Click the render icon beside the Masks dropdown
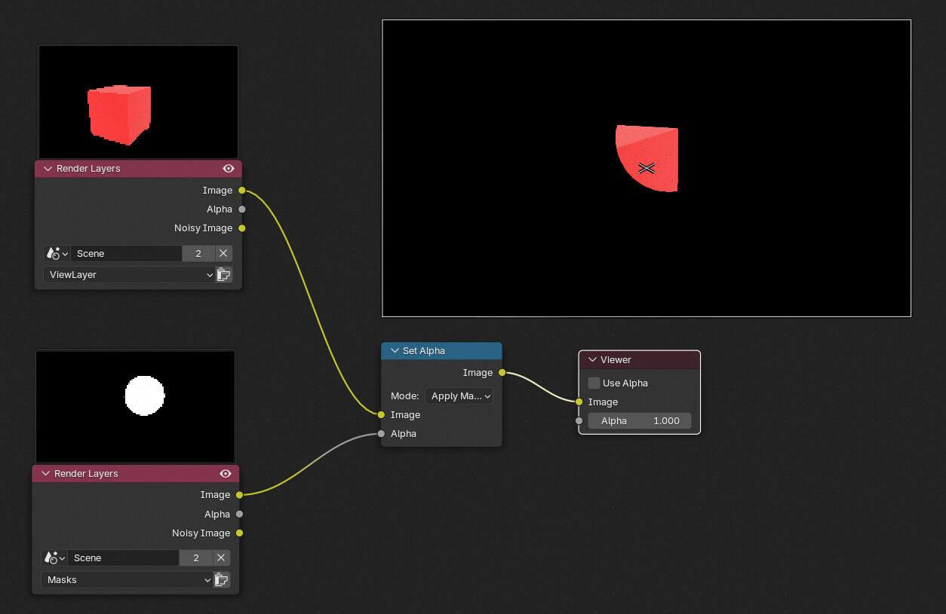Viewport: 946px width, 614px height. [221, 579]
